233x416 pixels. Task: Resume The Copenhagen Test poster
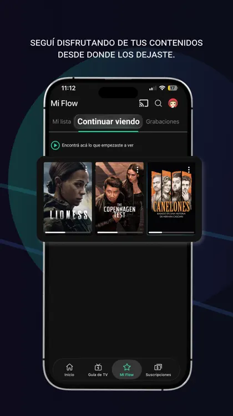[120, 198]
